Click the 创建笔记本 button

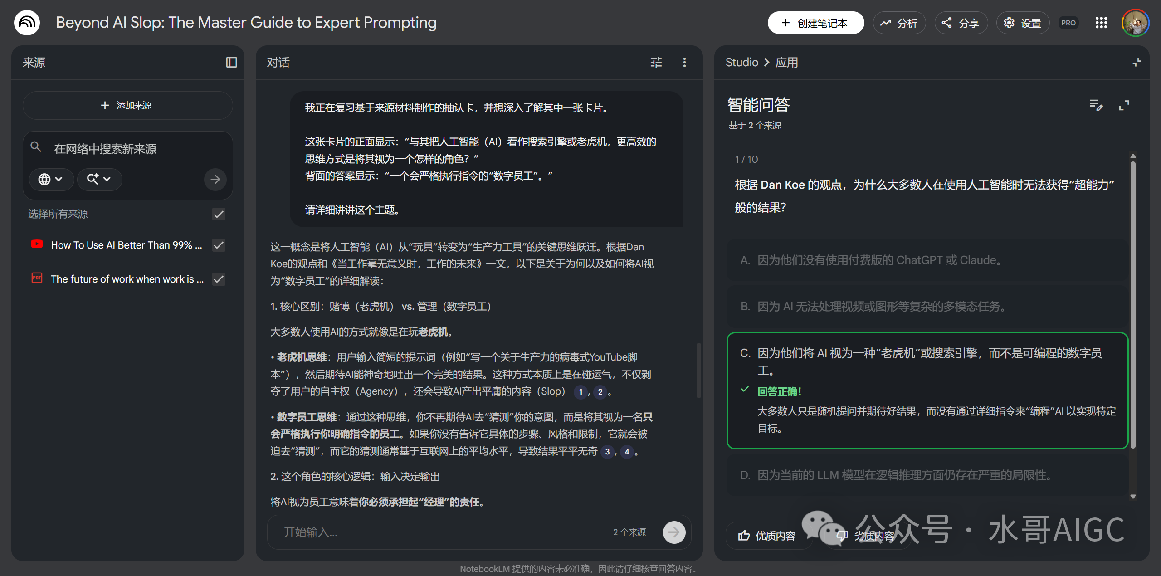click(x=815, y=23)
